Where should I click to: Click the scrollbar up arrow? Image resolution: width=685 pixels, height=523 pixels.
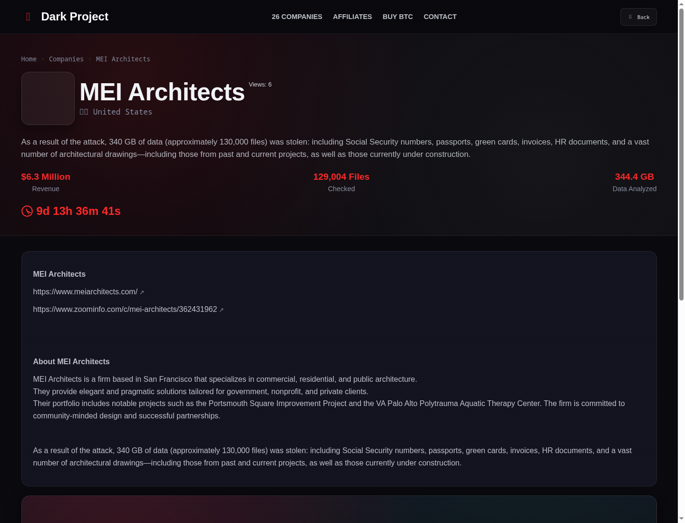[681, 4]
